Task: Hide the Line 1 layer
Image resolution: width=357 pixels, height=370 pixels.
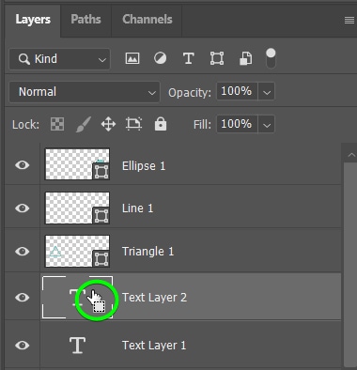Action: click(23, 208)
